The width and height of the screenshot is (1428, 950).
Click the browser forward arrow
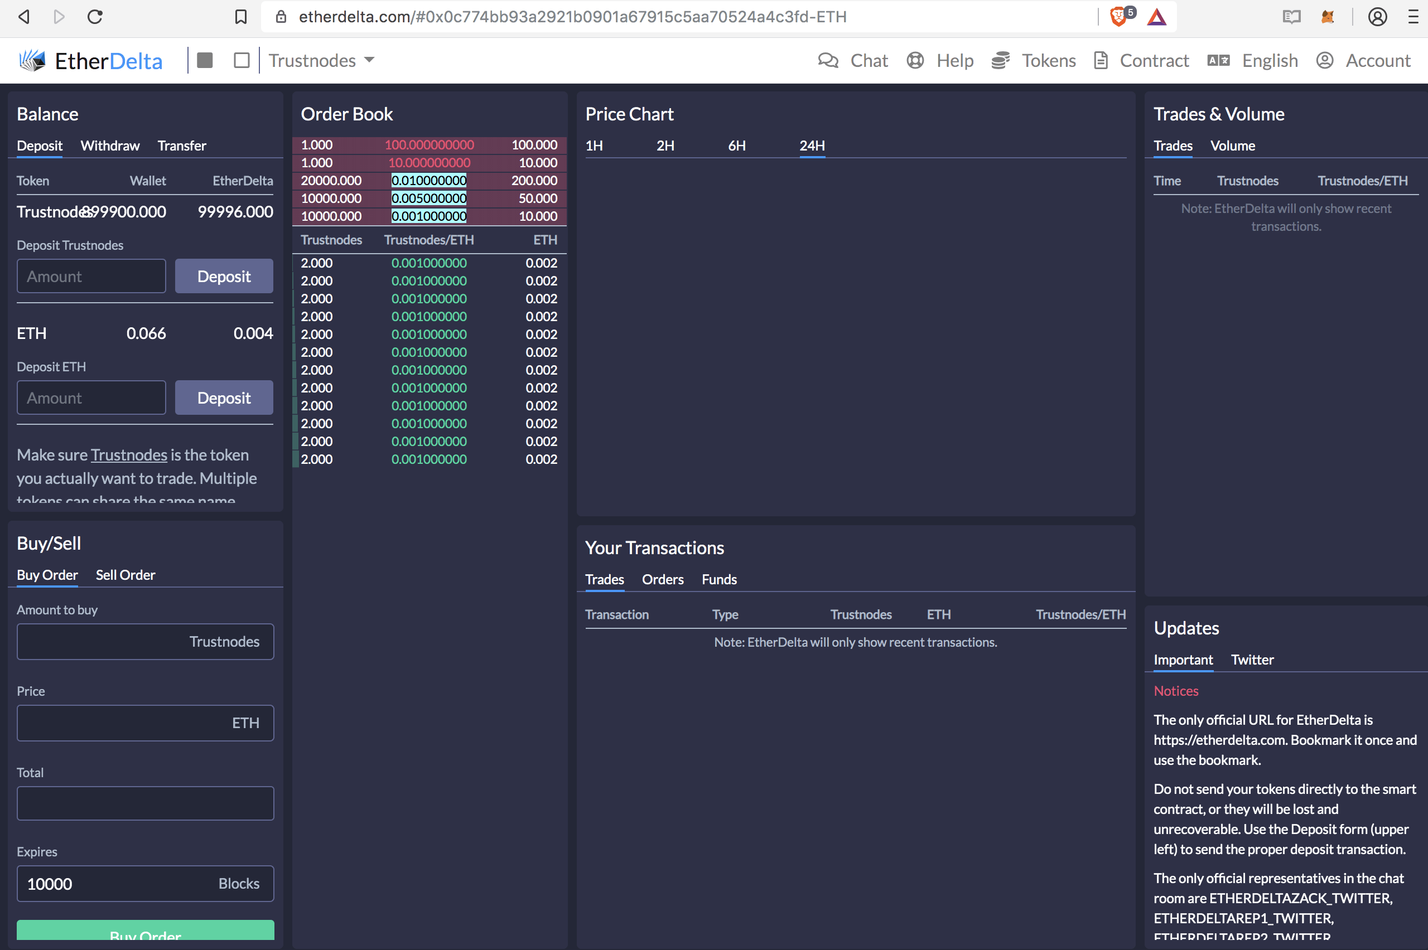(x=59, y=16)
